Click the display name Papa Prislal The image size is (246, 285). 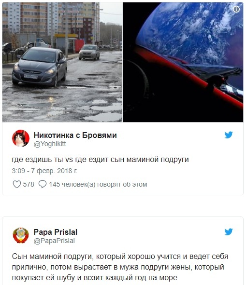coord(56,232)
